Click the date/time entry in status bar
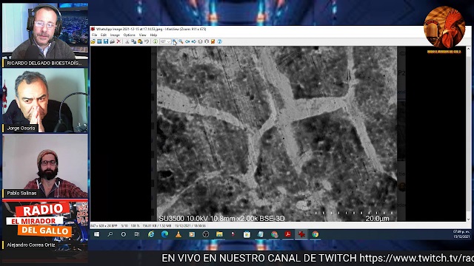 coord(190,225)
